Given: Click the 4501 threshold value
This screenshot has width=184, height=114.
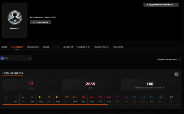Looking at the screenshot, I should coord(172,102).
